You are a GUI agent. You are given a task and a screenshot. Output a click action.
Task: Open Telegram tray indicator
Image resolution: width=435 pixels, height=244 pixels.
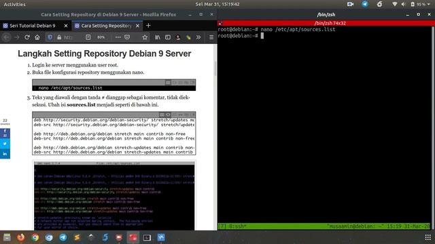(365, 4)
